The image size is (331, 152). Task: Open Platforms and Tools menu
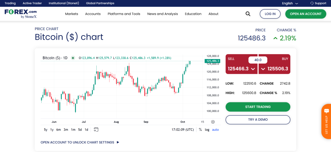[124, 14]
